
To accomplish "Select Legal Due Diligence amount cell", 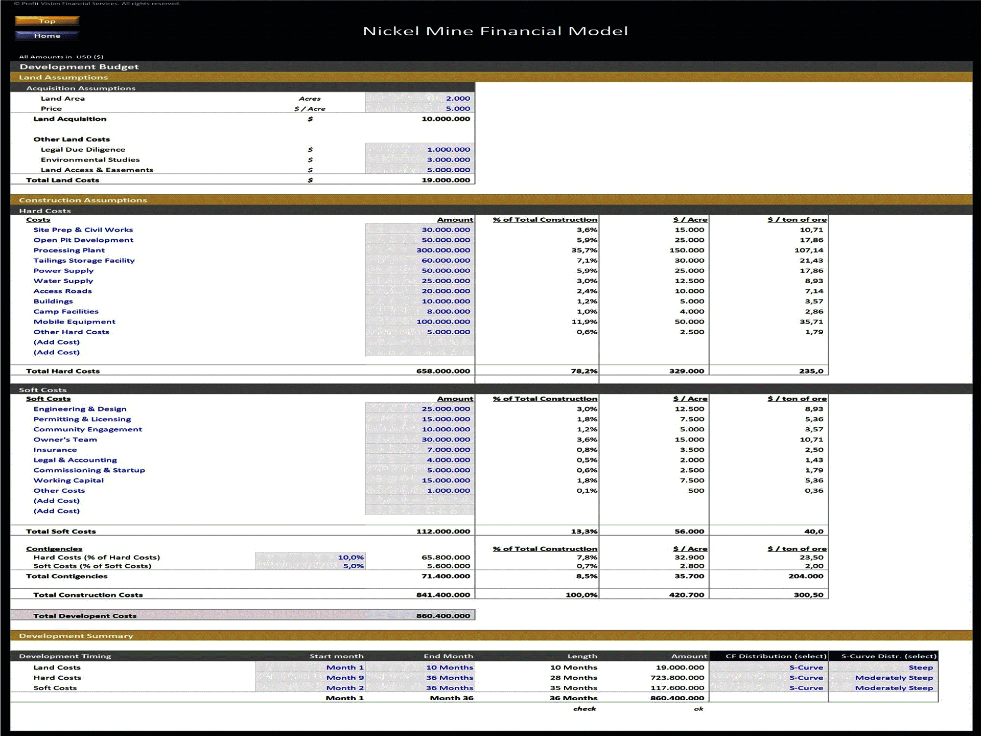I will click(419, 150).
